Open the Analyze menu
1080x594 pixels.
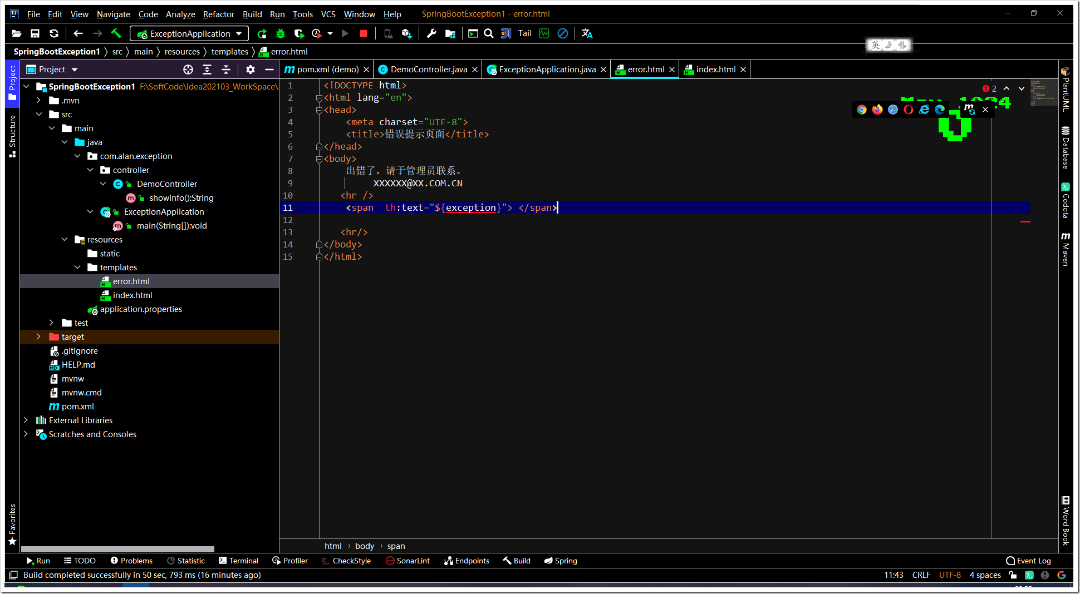pos(180,14)
